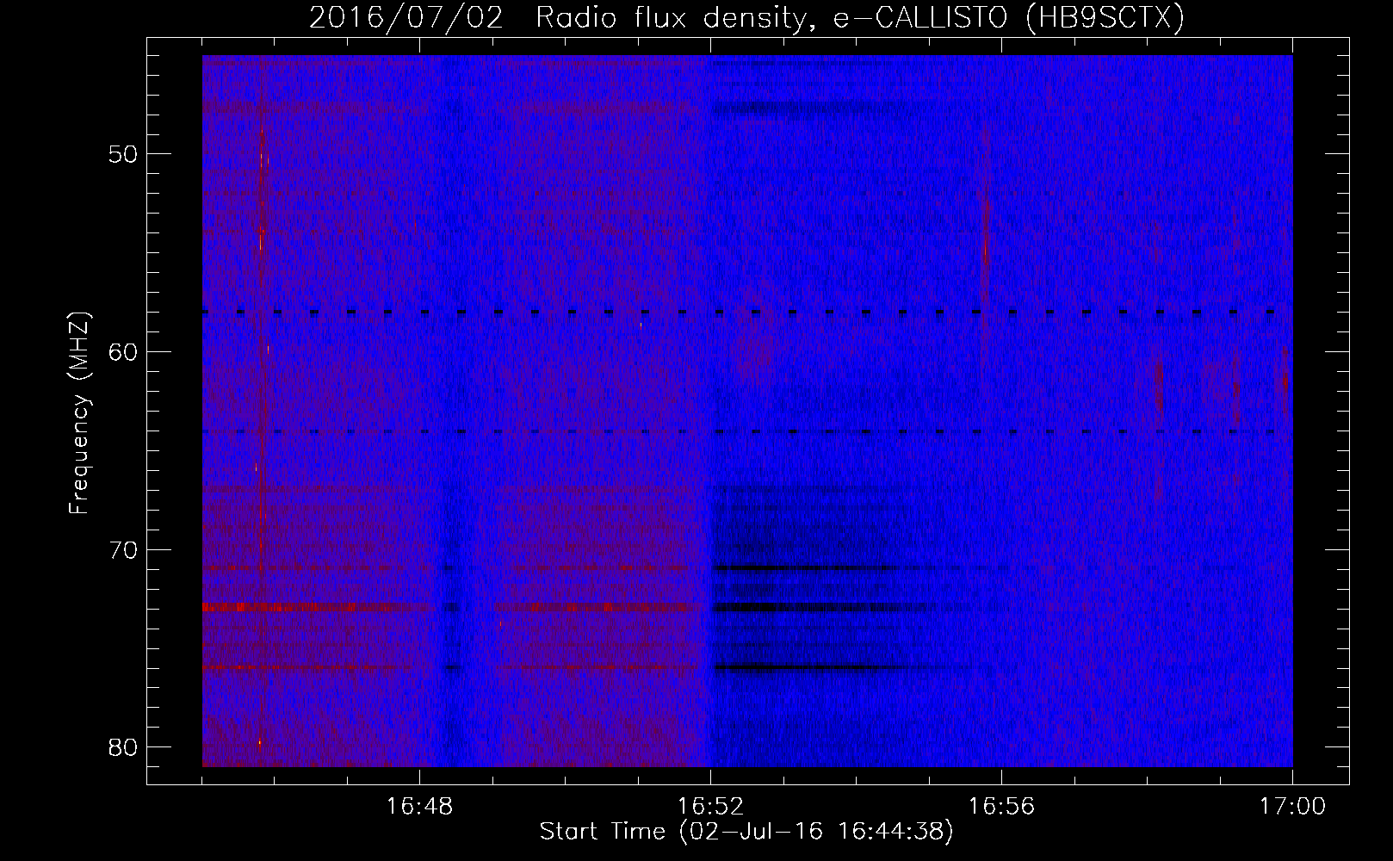Click the 16:48 time tick label

(x=420, y=807)
